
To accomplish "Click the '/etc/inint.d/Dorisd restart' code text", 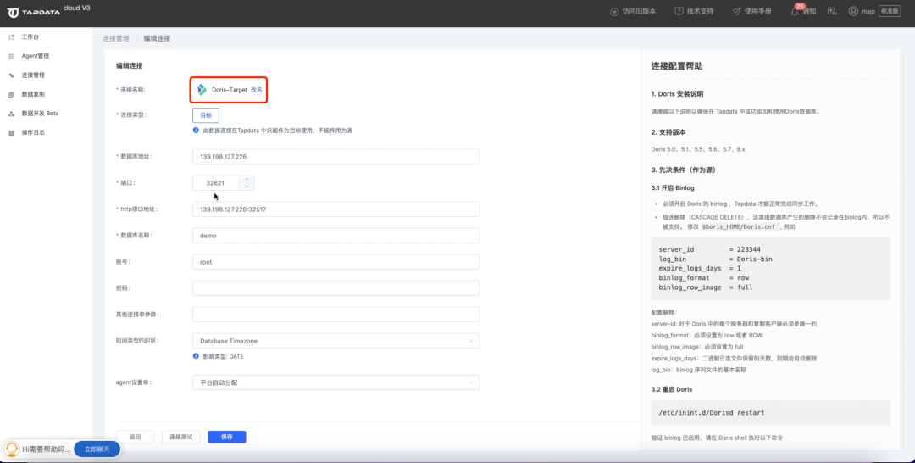I will coord(712,413).
